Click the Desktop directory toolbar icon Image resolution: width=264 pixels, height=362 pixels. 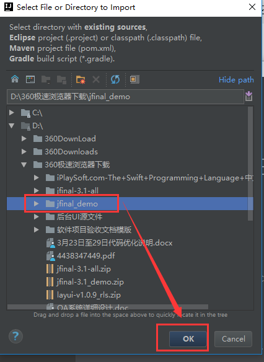pos(30,79)
